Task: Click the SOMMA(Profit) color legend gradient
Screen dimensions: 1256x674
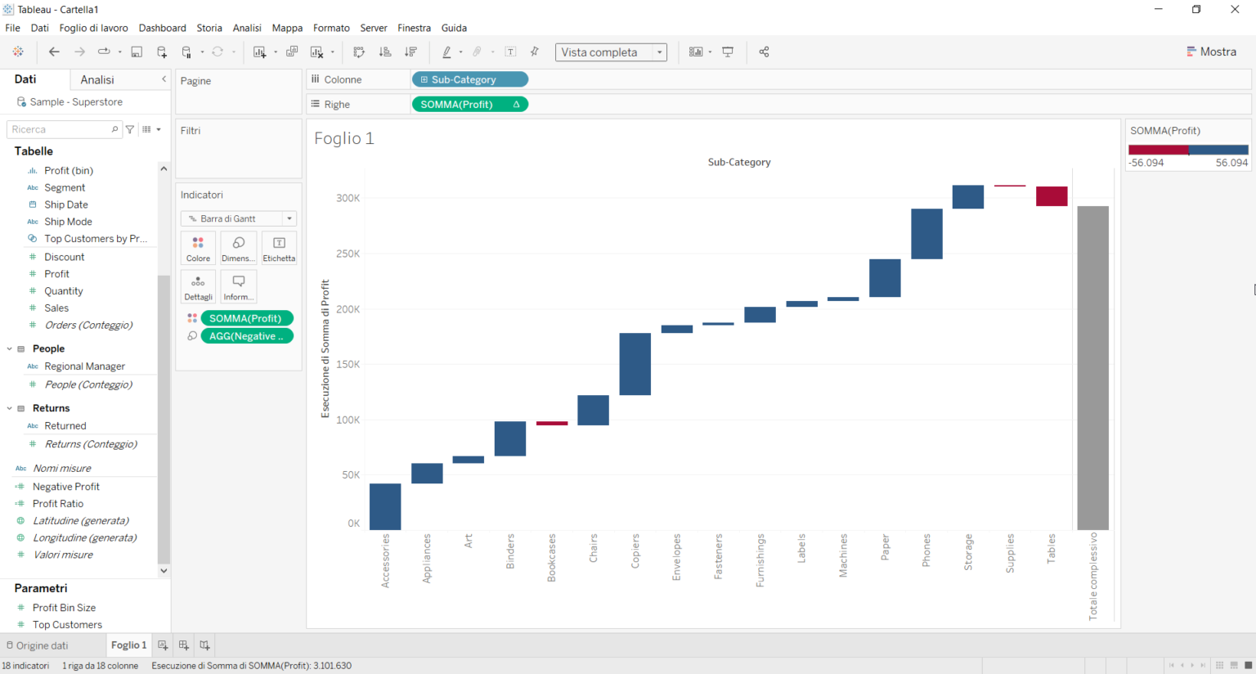Action: click(x=1188, y=149)
